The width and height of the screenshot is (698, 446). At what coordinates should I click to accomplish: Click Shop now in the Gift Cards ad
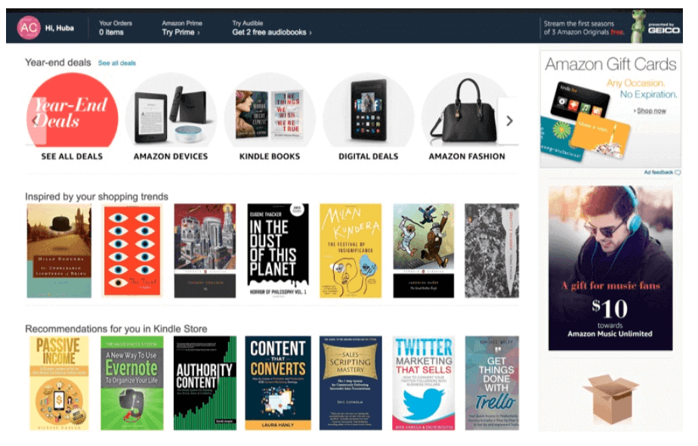[x=651, y=110]
